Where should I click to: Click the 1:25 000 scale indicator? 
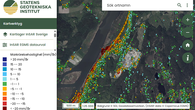click(x=88, y=106)
